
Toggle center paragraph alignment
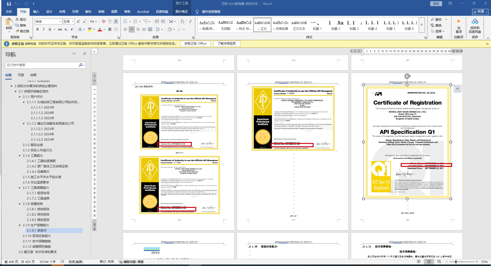tap(132, 29)
